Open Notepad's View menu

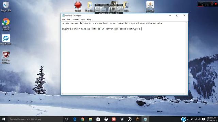point(83,20)
